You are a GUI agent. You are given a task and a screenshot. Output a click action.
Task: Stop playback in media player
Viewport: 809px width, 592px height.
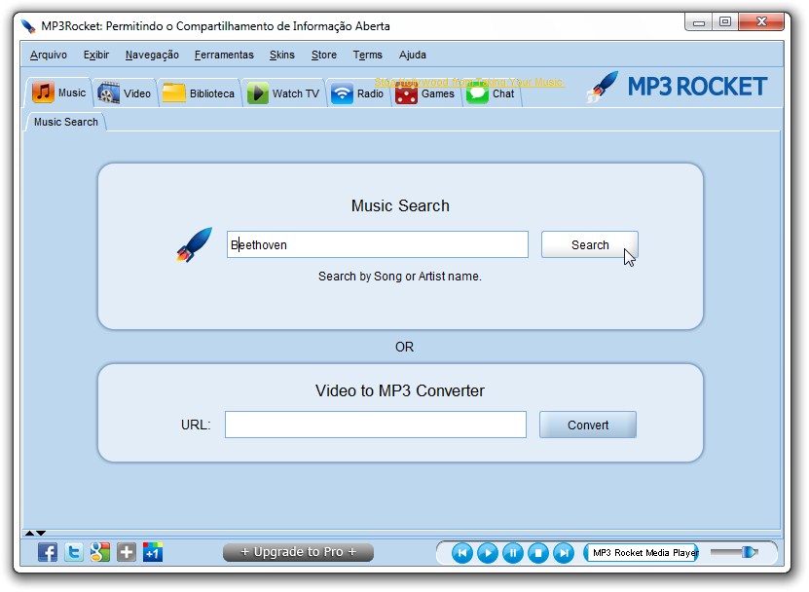(x=538, y=553)
